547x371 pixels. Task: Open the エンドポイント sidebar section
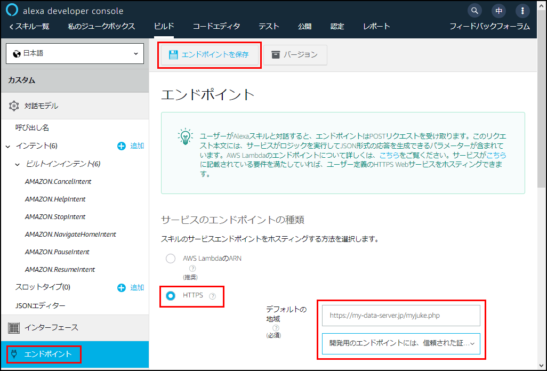pos(75,354)
